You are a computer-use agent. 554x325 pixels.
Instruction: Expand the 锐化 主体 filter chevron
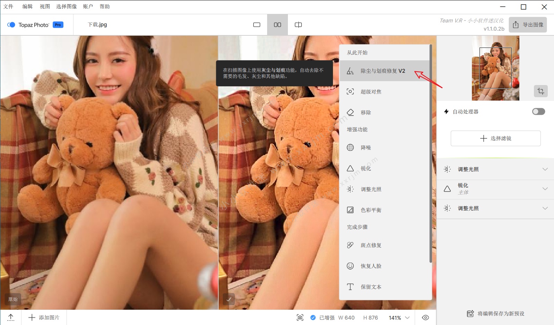coord(545,189)
